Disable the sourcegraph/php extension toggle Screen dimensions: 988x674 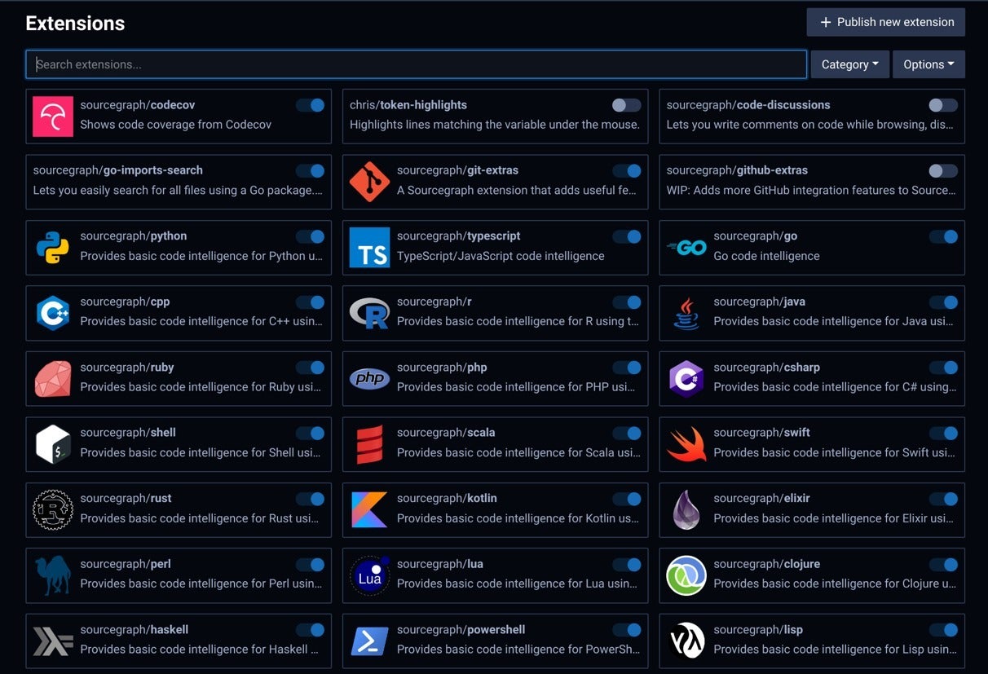[x=626, y=368]
